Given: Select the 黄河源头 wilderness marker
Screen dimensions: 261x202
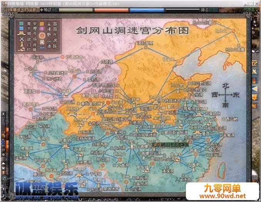Looking at the screenshot, I should 30,109.
